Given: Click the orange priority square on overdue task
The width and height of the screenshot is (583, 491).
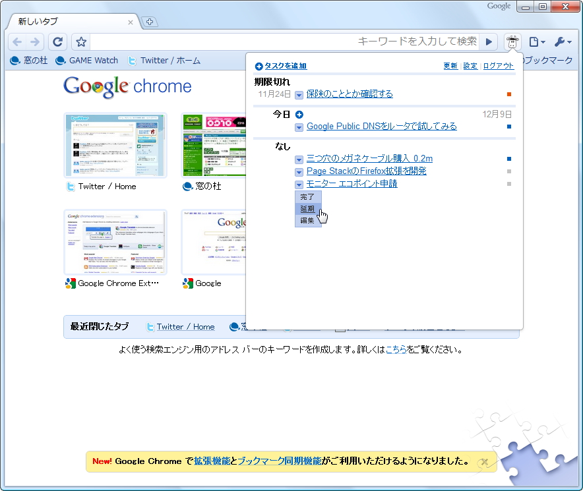Looking at the screenshot, I should tap(508, 94).
